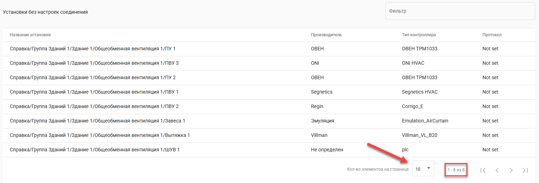Select the ПУ 2 installation row
539x183 pixels.
point(93,77)
